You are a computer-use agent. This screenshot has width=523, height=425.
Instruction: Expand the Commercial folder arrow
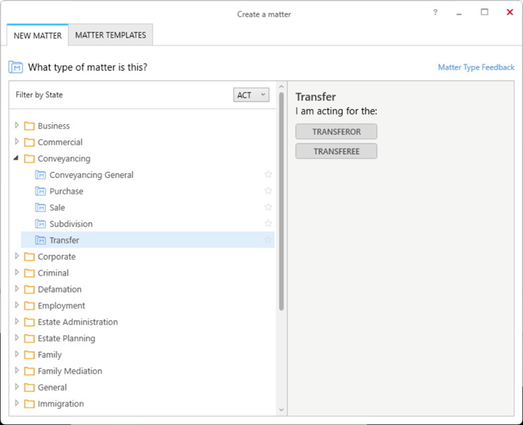[x=17, y=142]
